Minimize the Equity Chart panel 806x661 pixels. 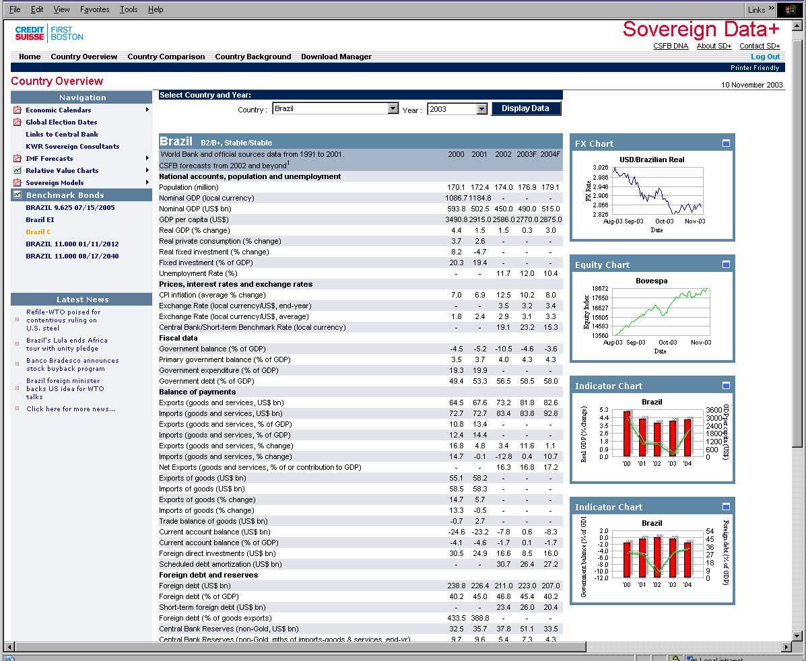[726, 264]
